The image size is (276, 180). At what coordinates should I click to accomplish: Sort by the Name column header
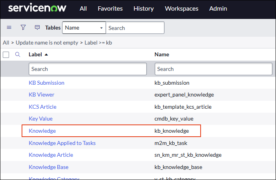[162, 55]
